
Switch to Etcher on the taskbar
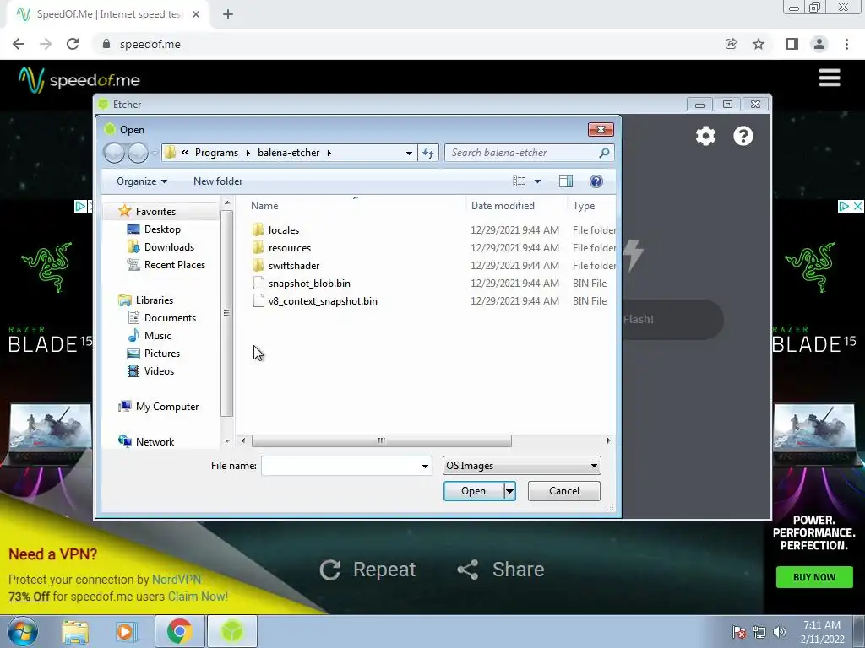click(232, 631)
